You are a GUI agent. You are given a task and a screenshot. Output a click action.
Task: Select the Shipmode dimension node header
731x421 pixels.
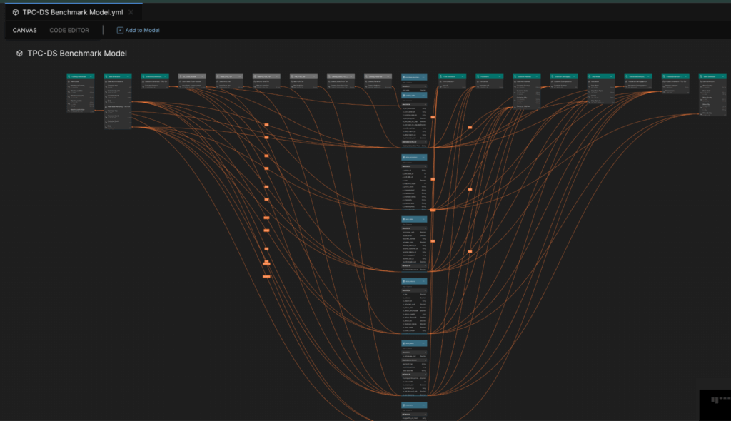(601, 76)
